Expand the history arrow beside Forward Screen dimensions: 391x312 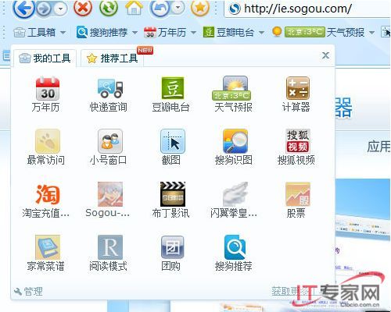(60, 9)
